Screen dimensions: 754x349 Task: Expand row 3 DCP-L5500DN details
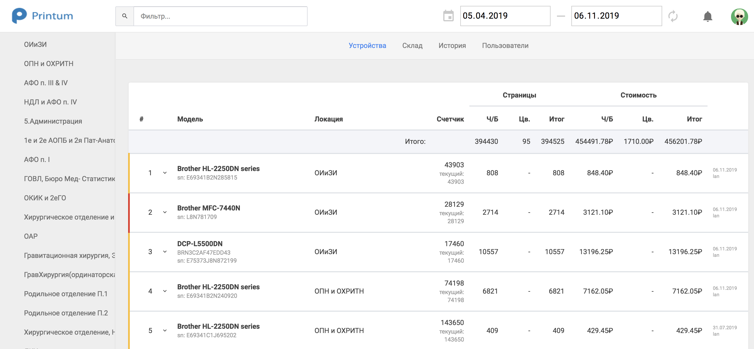click(165, 252)
